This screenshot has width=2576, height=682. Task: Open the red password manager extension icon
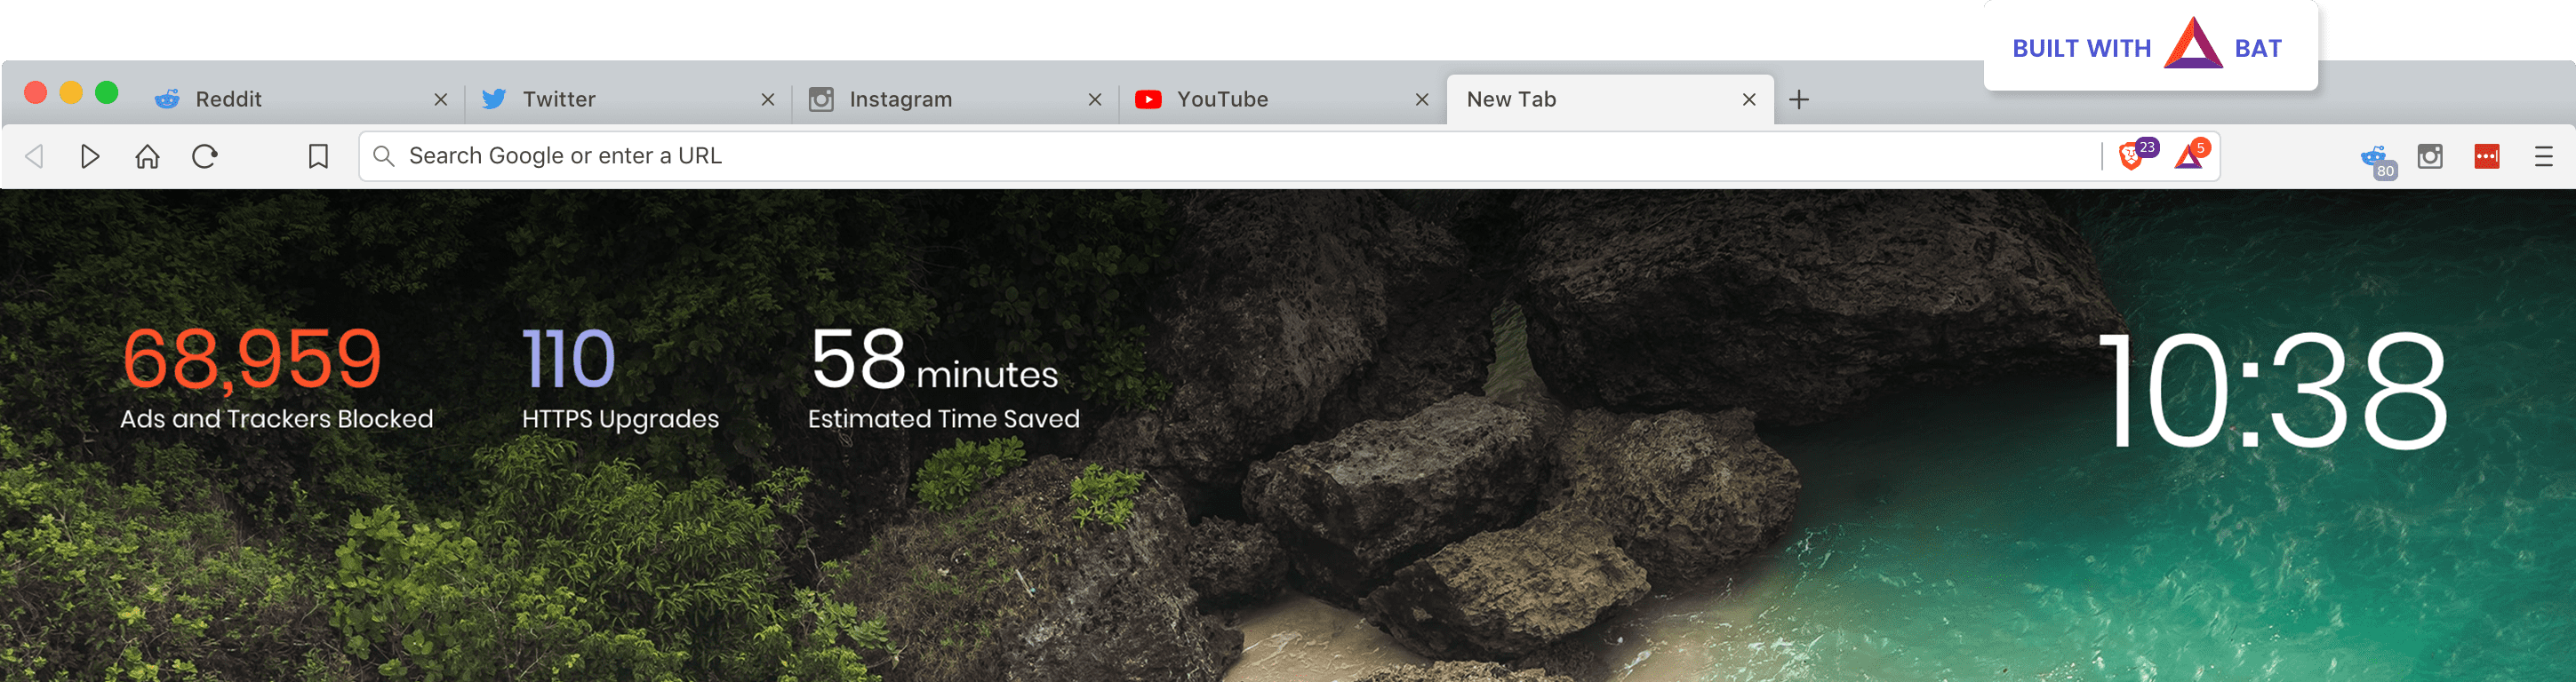[2487, 155]
